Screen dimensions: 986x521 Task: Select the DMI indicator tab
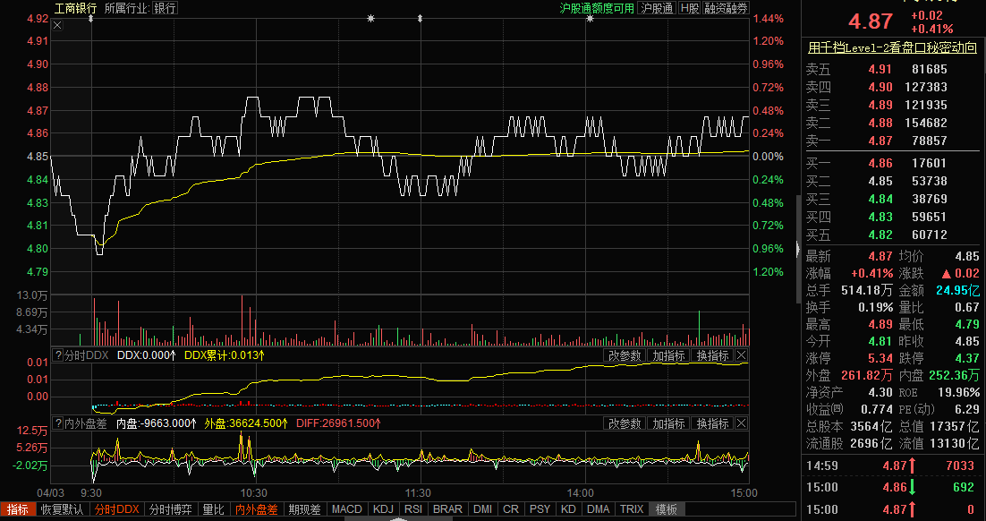tap(483, 509)
